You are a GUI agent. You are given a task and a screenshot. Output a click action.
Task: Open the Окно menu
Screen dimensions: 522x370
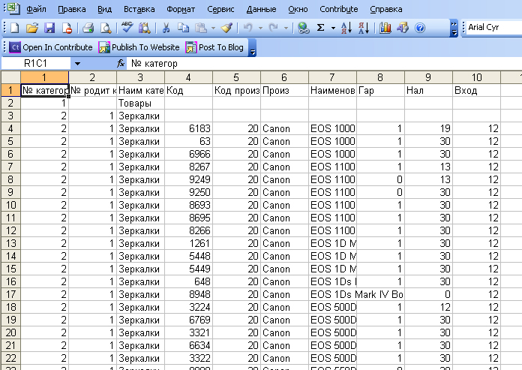[x=298, y=9]
